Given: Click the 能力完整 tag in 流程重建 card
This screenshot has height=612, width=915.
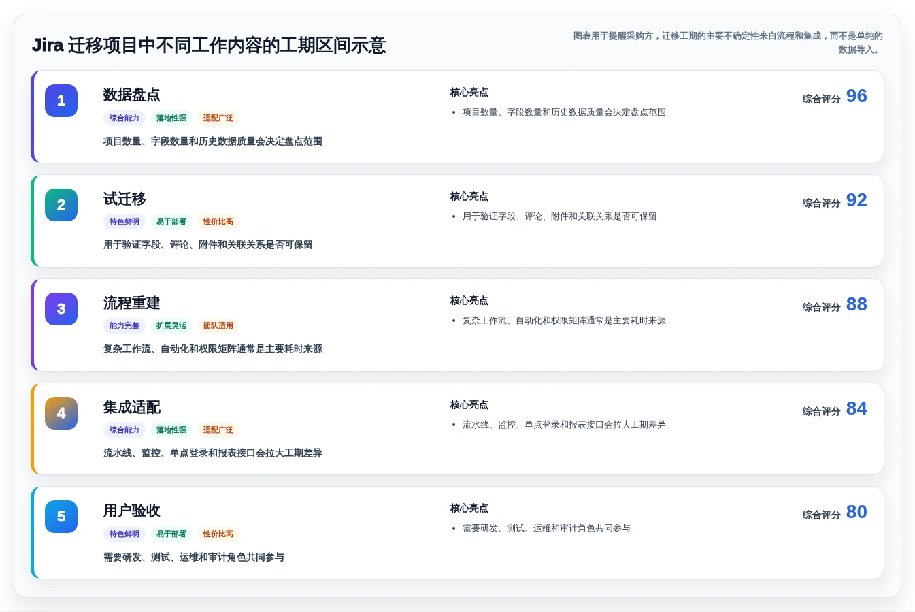Looking at the screenshot, I should point(124,326).
